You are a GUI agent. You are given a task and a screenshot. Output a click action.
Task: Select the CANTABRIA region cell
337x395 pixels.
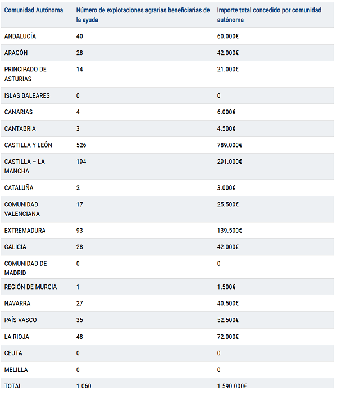click(x=20, y=128)
